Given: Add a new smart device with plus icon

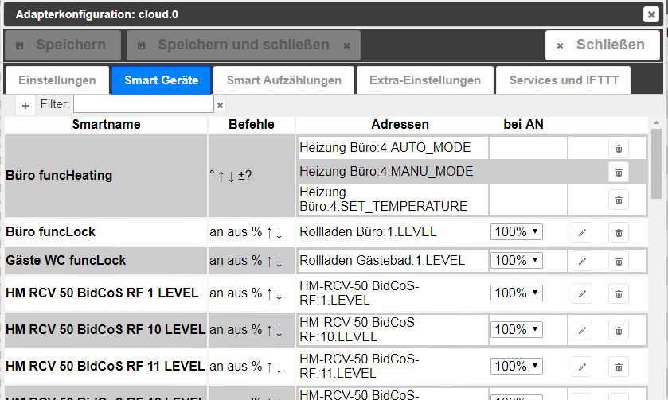Looking at the screenshot, I should [x=25, y=105].
